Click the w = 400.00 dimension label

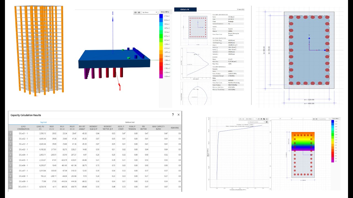click(x=309, y=103)
